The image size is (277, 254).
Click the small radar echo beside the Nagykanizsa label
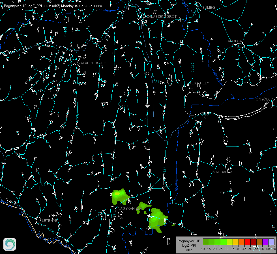click(x=143, y=208)
